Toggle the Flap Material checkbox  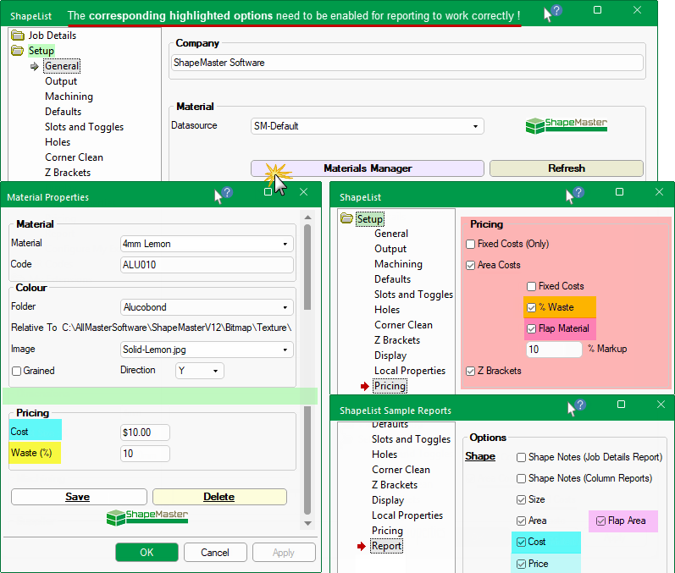[x=531, y=328]
